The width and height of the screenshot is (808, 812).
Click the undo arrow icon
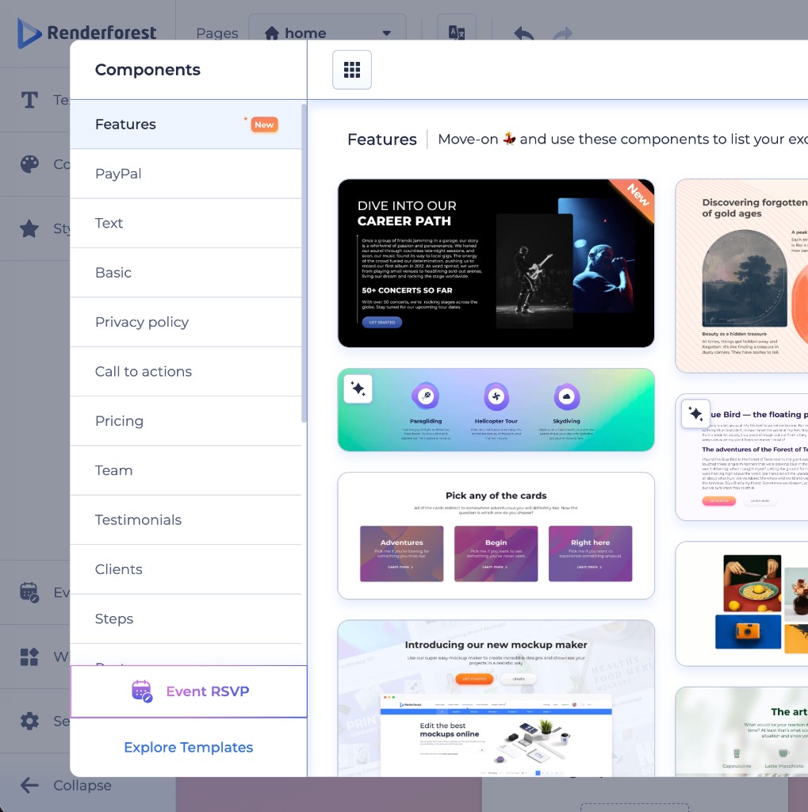click(523, 33)
